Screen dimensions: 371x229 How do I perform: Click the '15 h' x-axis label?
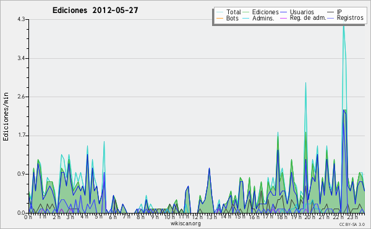tap(240, 217)
